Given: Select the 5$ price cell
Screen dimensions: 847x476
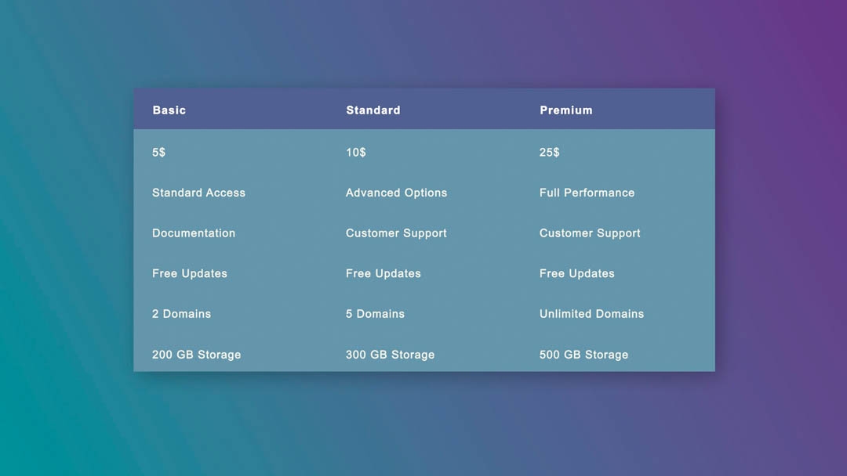Looking at the screenshot, I should pyautogui.click(x=159, y=152).
